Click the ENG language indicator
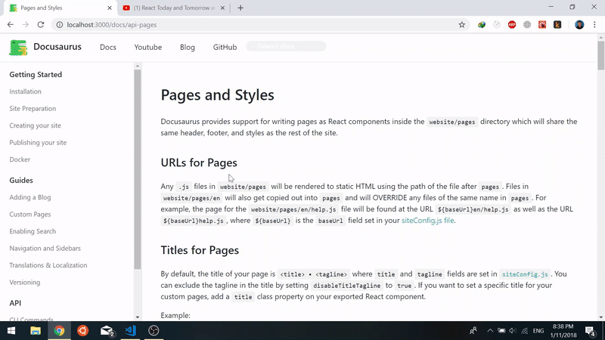Viewport: 605px width, 340px height. pos(538,331)
